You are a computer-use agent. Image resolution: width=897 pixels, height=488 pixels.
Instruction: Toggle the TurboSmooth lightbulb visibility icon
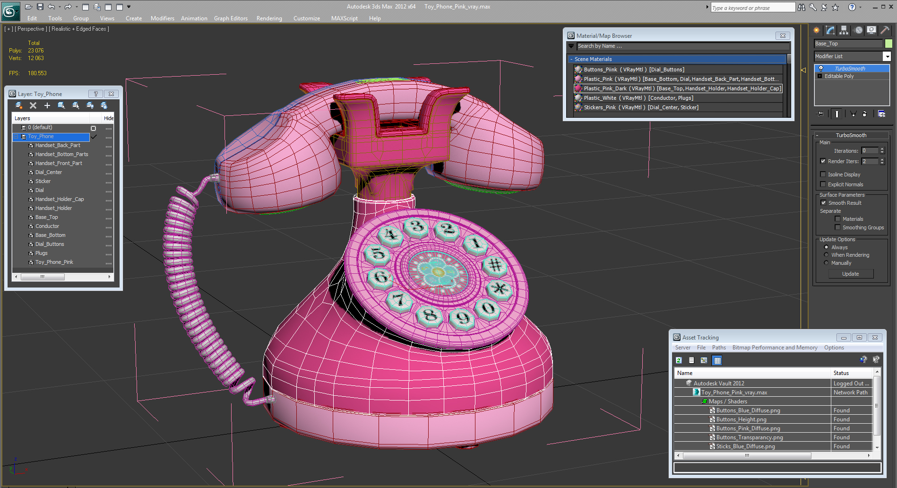click(x=821, y=69)
